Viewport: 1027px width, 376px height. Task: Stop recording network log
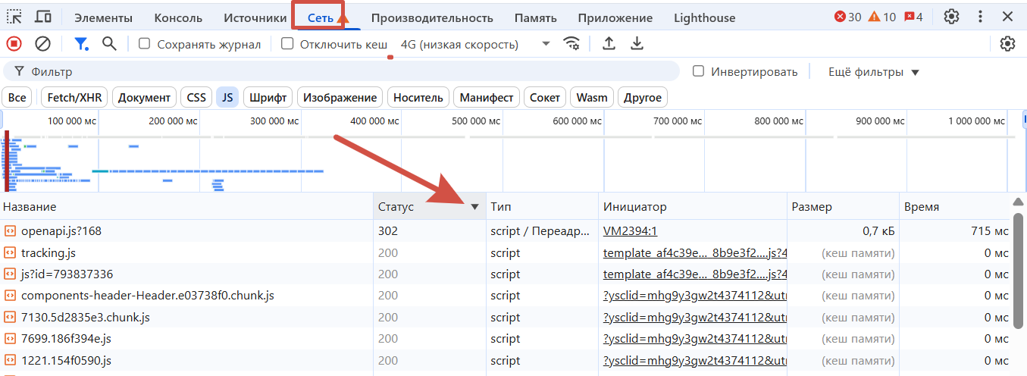pos(14,44)
